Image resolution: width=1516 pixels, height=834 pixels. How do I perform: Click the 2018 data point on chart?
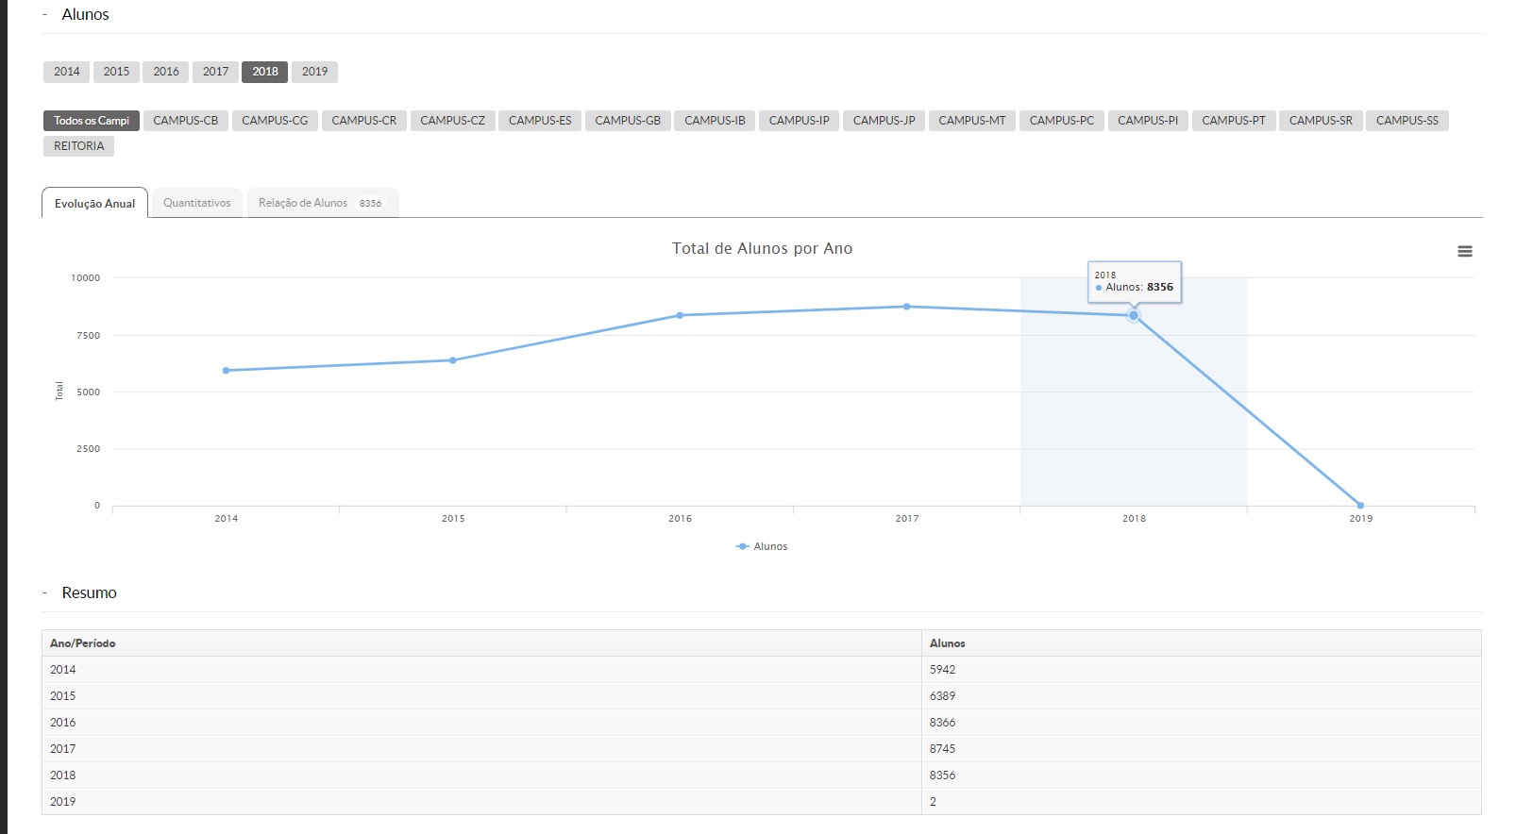(1134, 315)
